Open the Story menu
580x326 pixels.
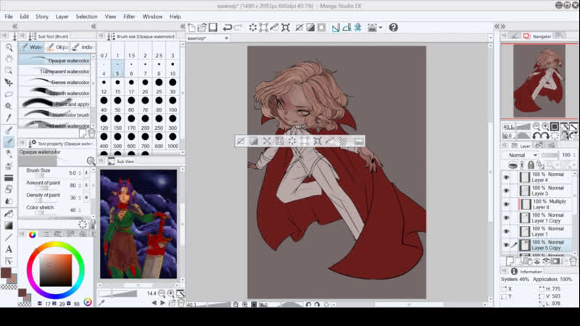42,17
